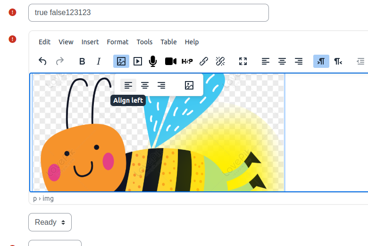This screenshot has height=246, width=368.
Task: Click Align left in image popup toolbar
Action: (x=128, y=85)
